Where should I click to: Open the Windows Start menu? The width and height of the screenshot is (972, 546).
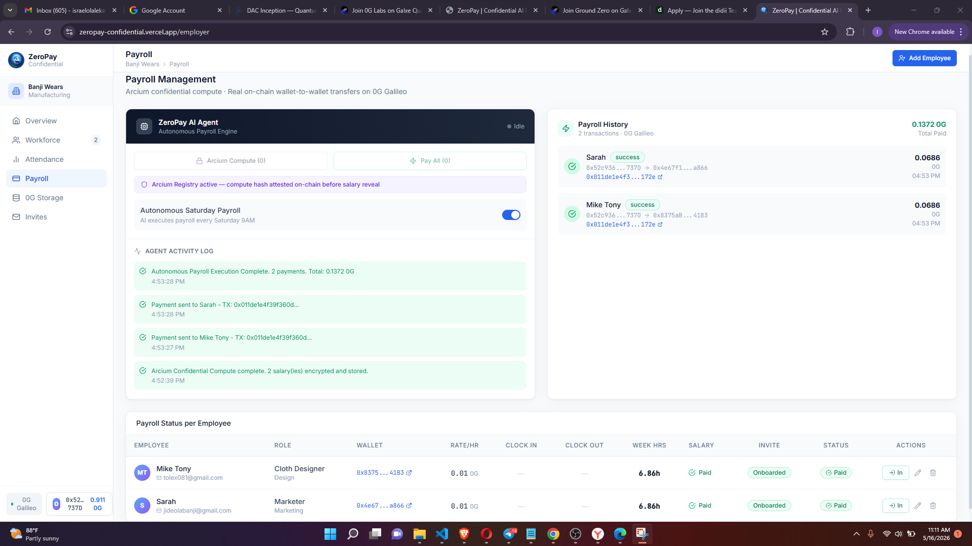point(330,534)
